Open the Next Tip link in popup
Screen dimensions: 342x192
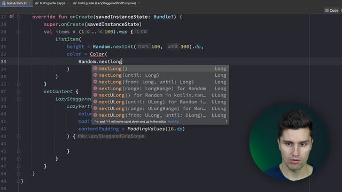click(173, 122)
